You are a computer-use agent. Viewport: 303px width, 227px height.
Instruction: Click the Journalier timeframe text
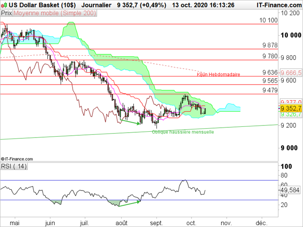point(96,5)
